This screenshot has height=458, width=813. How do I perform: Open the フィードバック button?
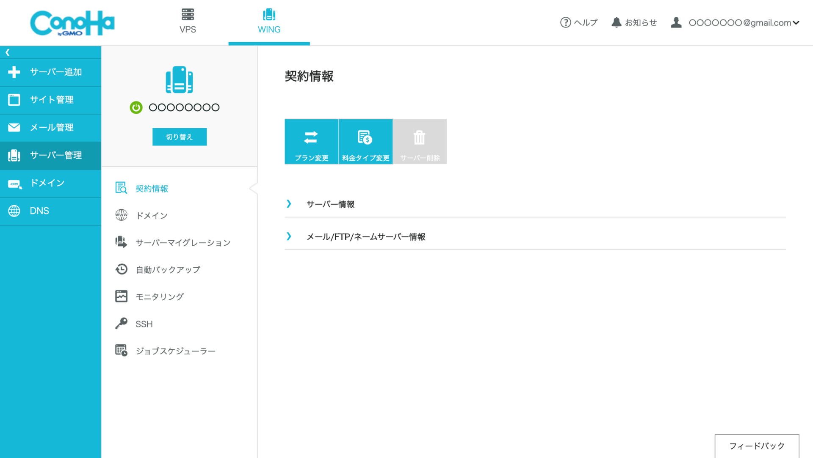point(757,446)
